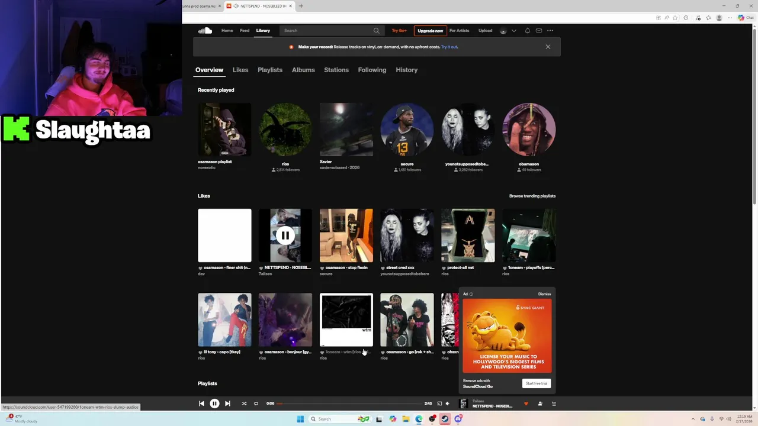Toggle repeat in the player bar
The height and width of the screenshot is (426, 758).
click(256, 404)
